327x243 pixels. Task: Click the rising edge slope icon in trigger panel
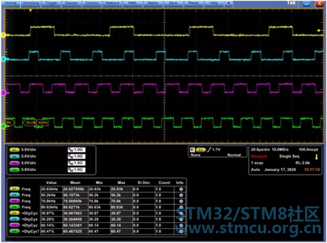(209, 150)
